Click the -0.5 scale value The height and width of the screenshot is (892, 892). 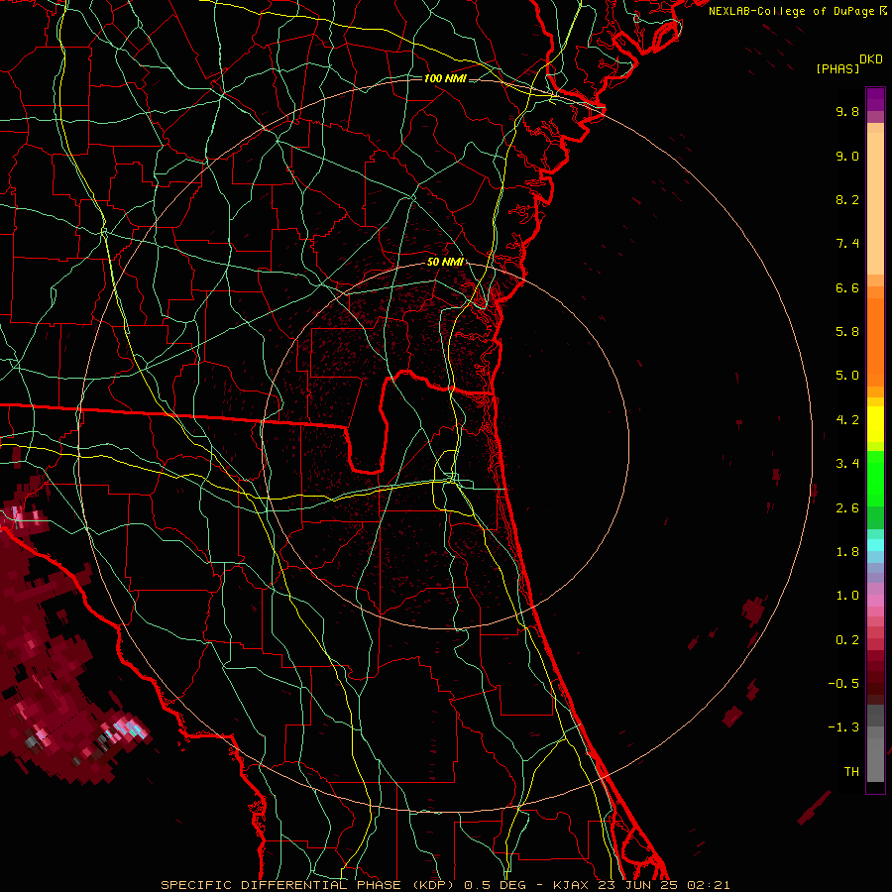(x=843, y=684)
